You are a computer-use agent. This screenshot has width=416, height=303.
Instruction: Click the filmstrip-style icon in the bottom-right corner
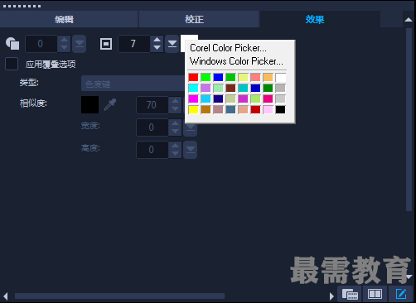(350, 294)
